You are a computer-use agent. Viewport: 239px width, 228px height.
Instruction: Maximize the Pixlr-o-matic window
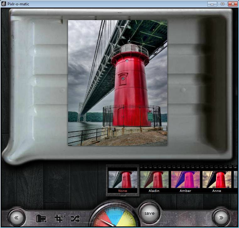click(x=222, y=4)
